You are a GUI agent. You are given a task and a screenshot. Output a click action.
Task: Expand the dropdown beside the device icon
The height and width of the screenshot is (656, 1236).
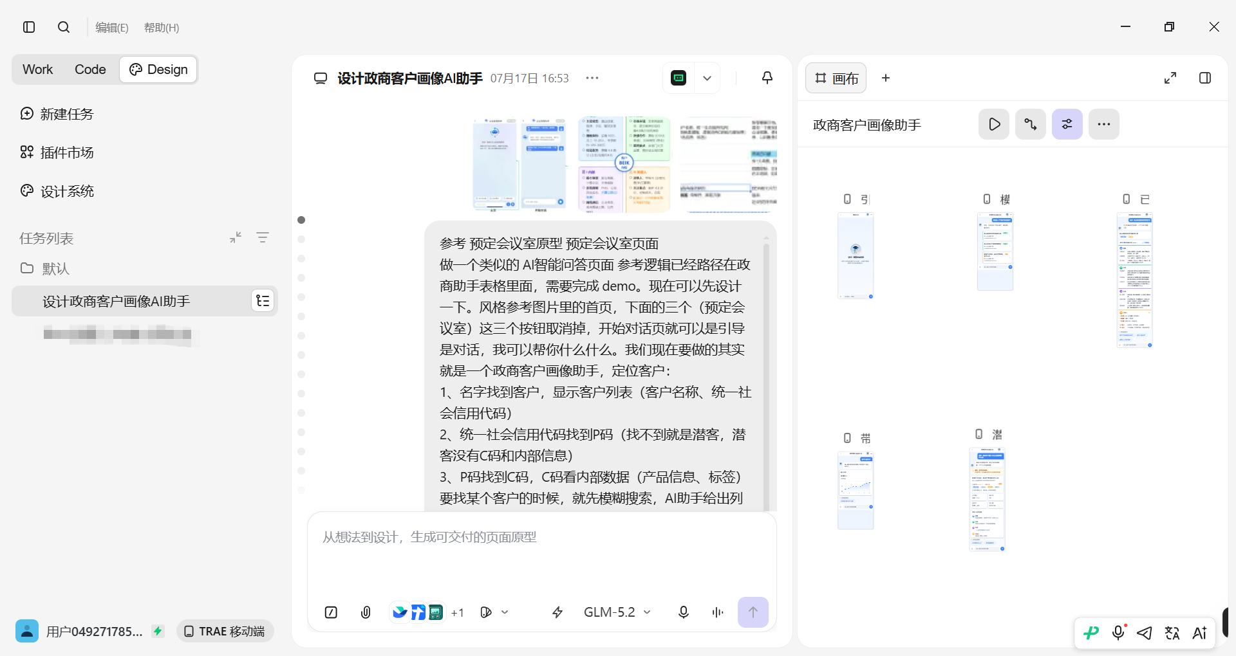[707, 78]
